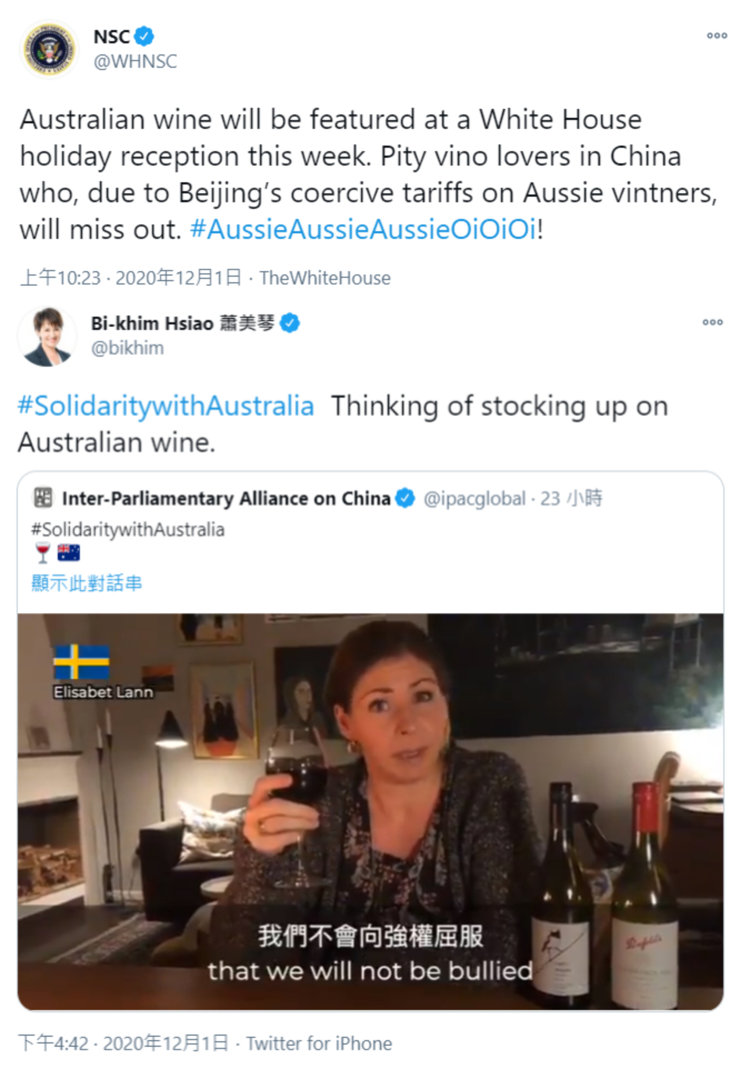Click the IPAC verified badge
The height and width of the screenshot is (1069, 750).
[405, 498]
